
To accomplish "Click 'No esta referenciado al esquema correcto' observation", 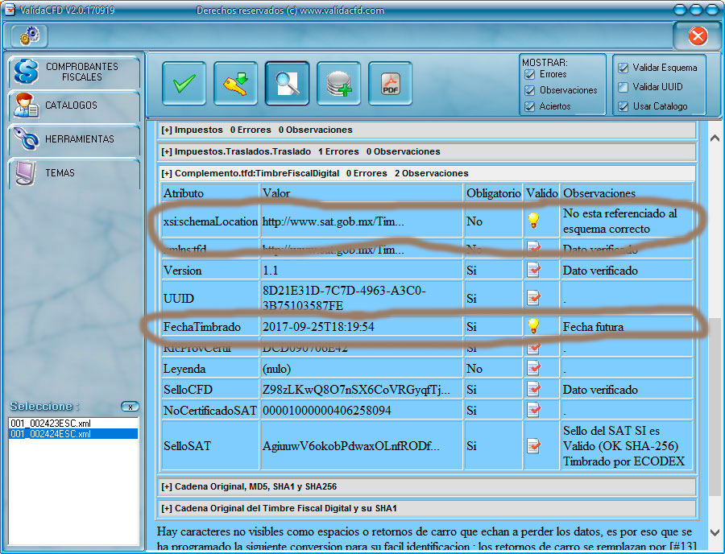I will [x=619, y=221].
